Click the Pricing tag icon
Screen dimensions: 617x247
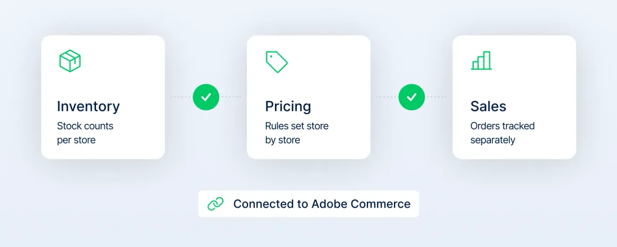click(x=277, y=62)
